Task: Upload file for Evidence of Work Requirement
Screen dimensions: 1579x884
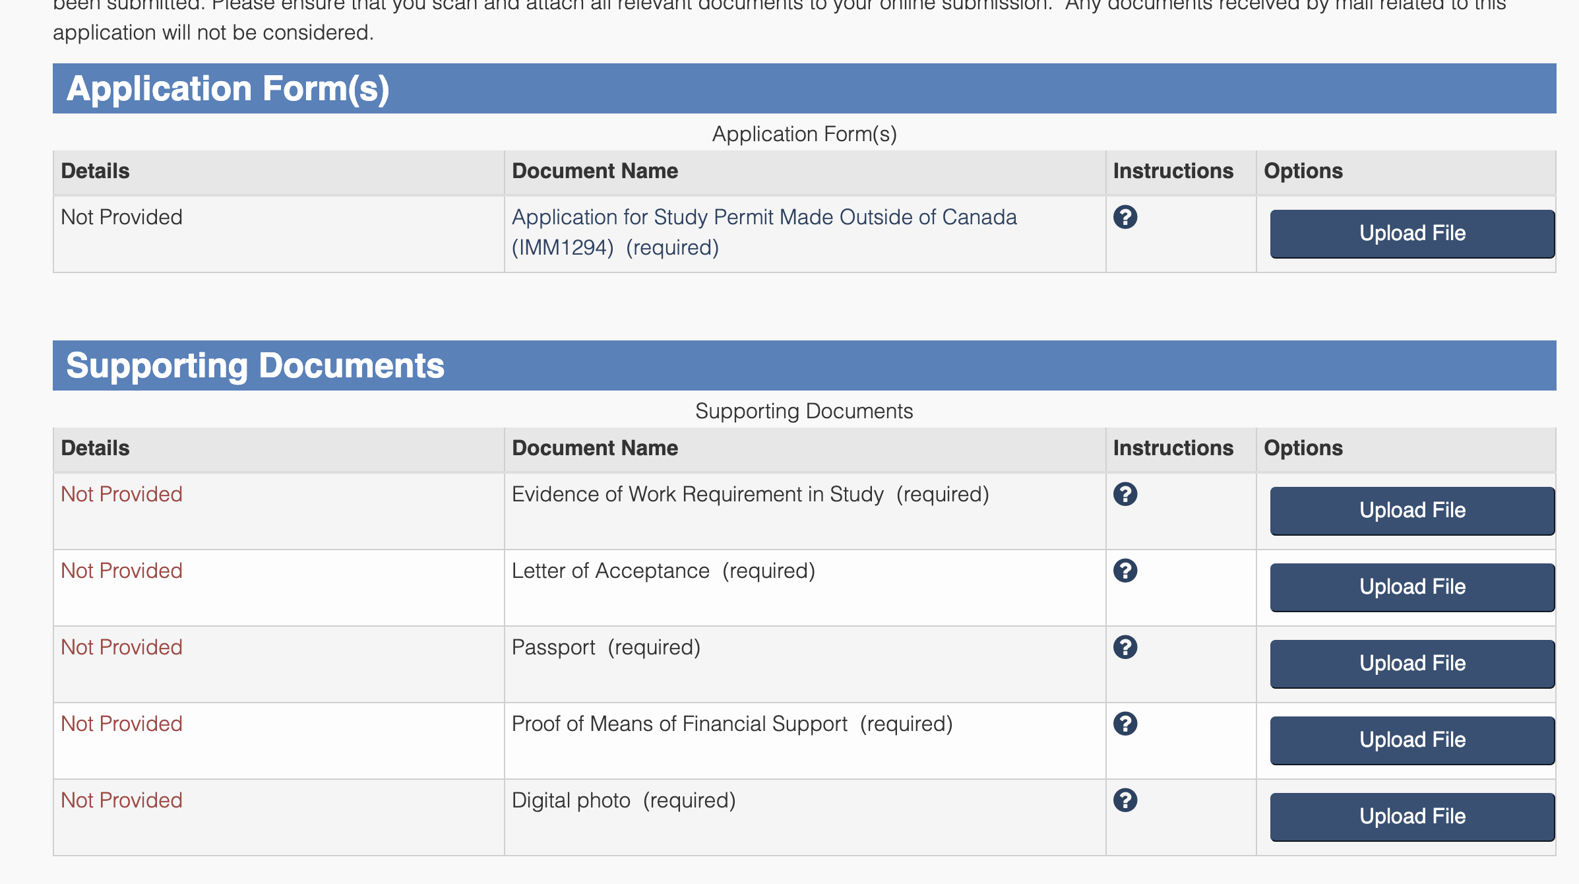Action: [x=1412, y=511]
